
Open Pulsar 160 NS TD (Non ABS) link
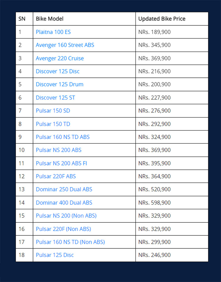(70, 242)
